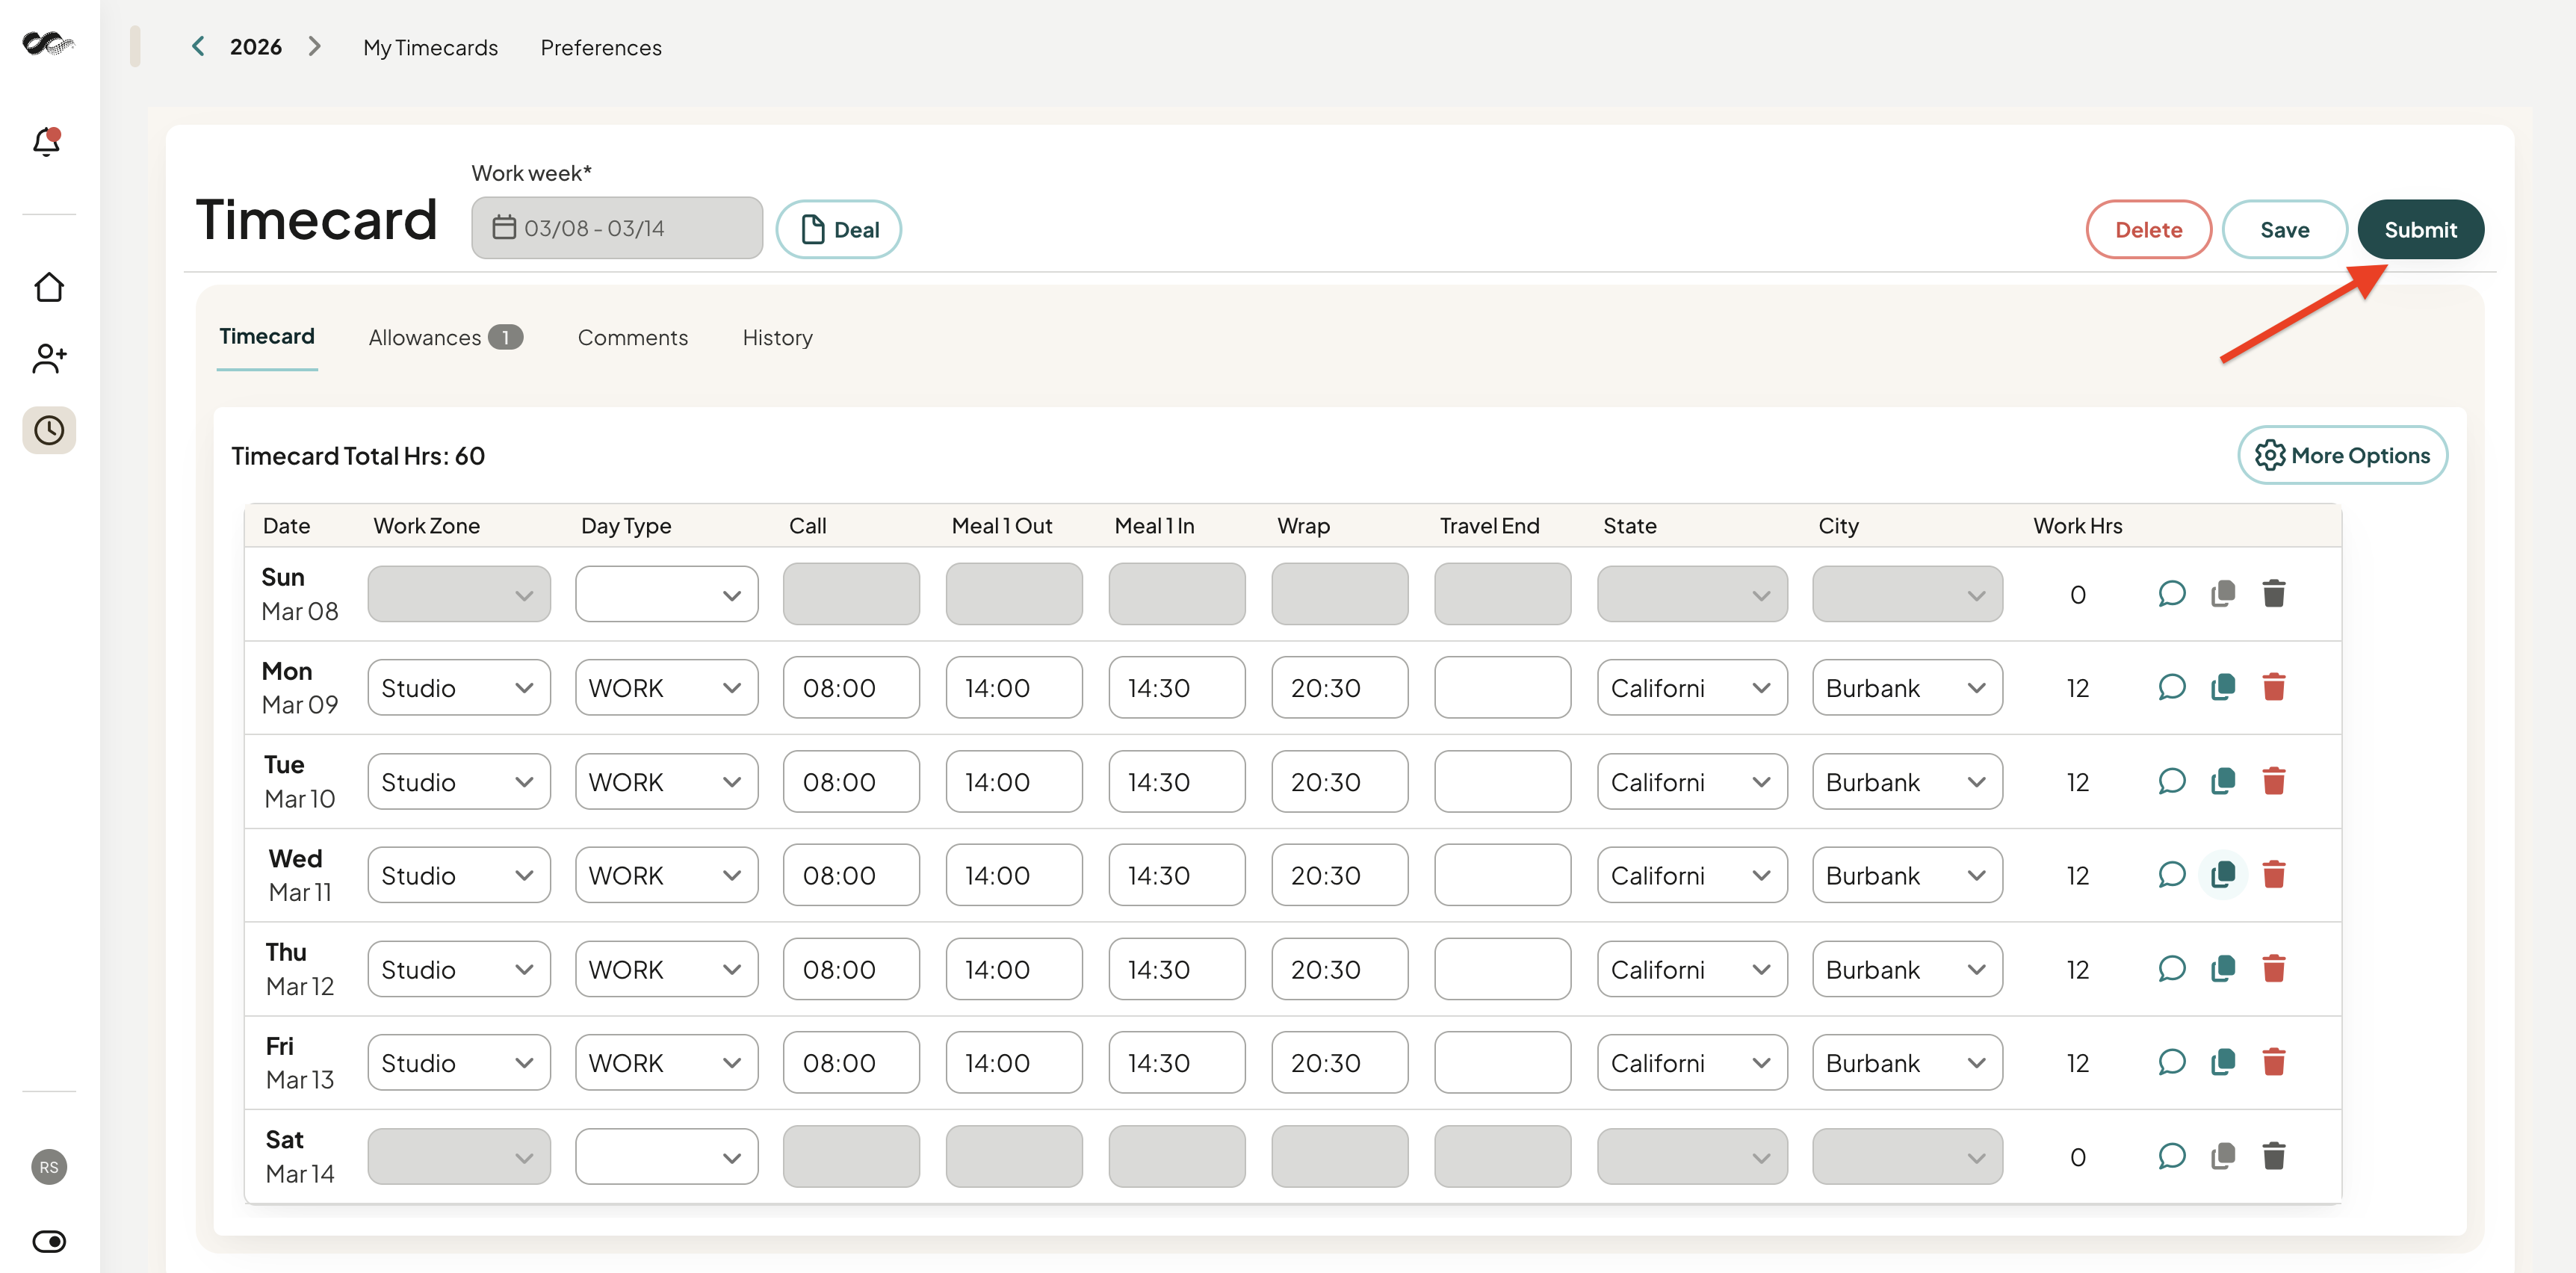Open City dropdown for Thu Mar 12
The image size is (2576, 1273).
[1907, 970]
